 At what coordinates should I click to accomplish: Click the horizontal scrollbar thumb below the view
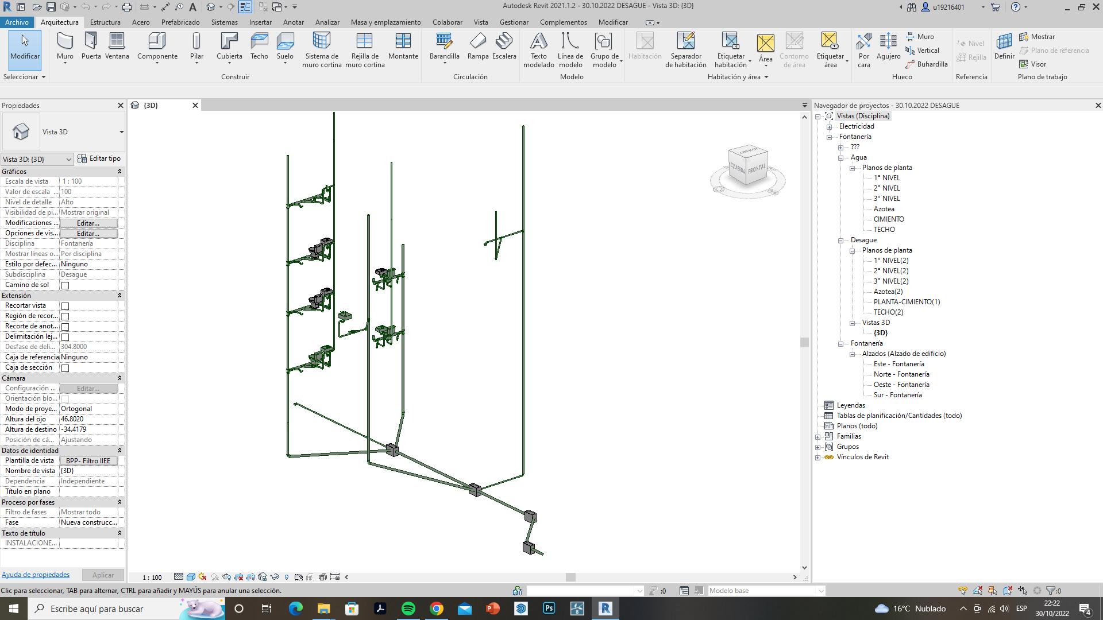(570, 577)
